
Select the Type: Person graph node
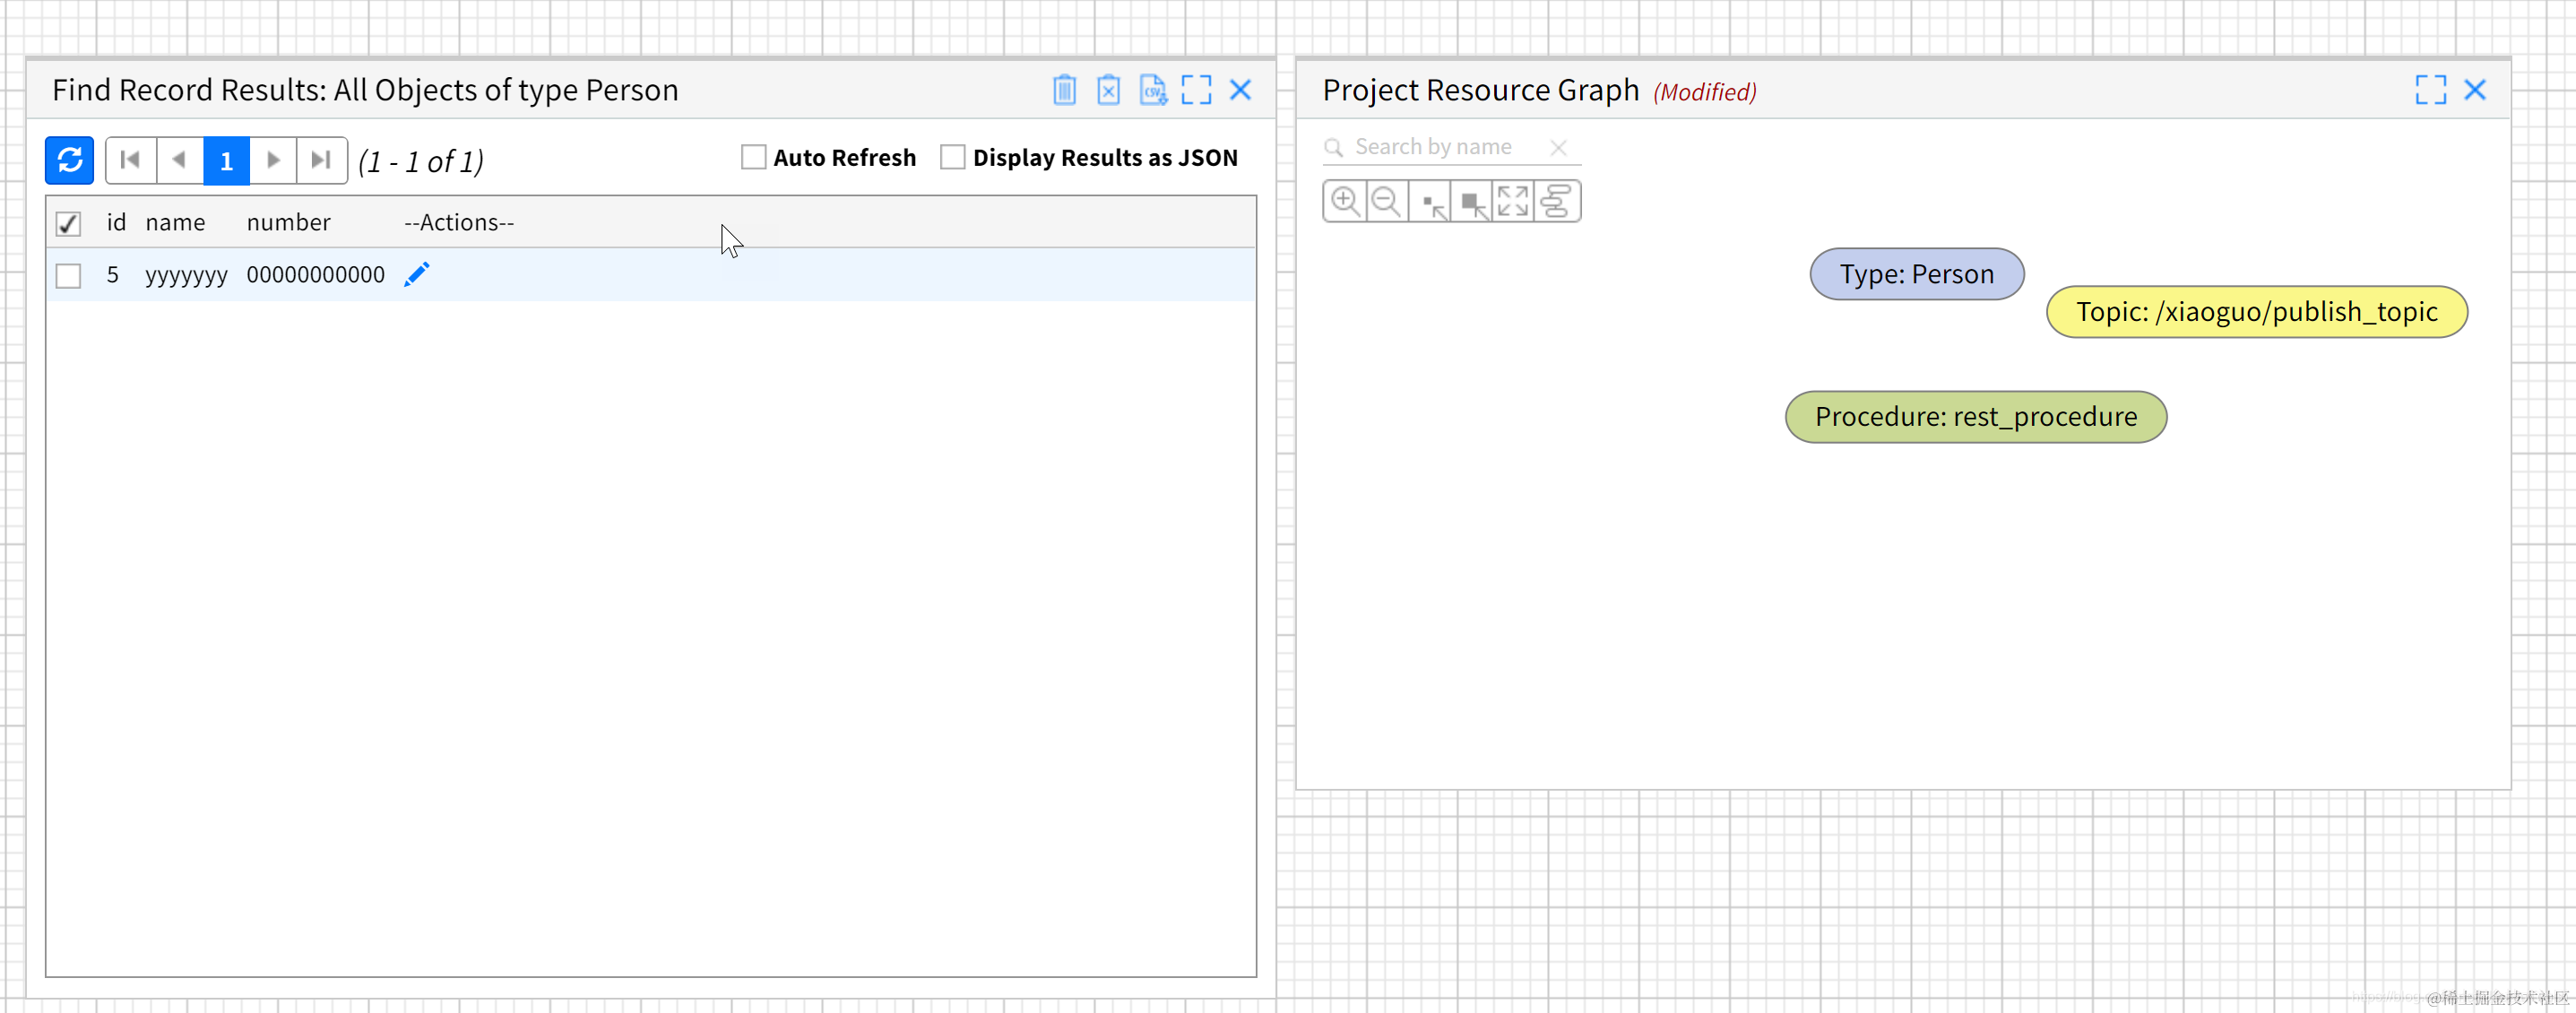[x=1916, y=274]
